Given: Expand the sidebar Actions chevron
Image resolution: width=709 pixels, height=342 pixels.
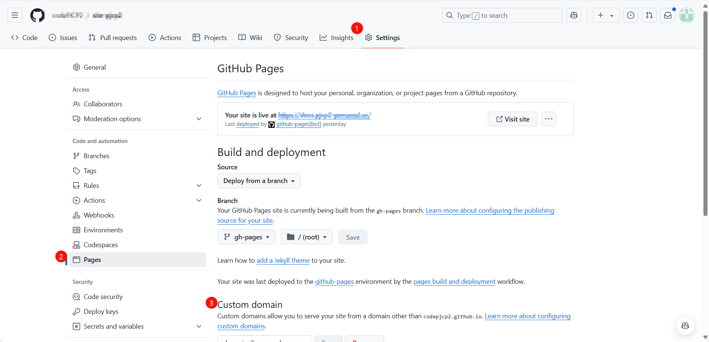Looking at the screenshot, I should [199, 200].
